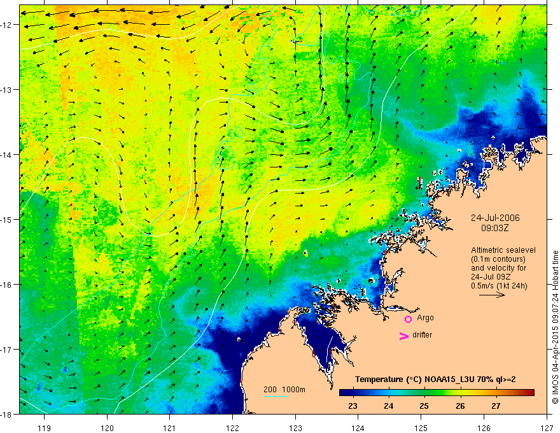Click the longitude label 122
The height and width of the screenshot is (433, 560).
pos(232,428)
